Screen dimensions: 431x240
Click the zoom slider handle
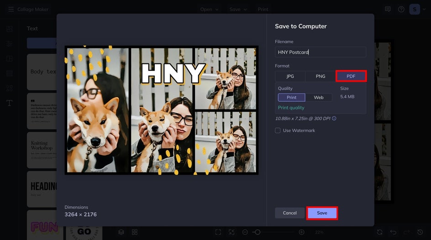(x=258, y=232)
